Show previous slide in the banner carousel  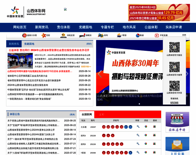(x=100, y=74)
